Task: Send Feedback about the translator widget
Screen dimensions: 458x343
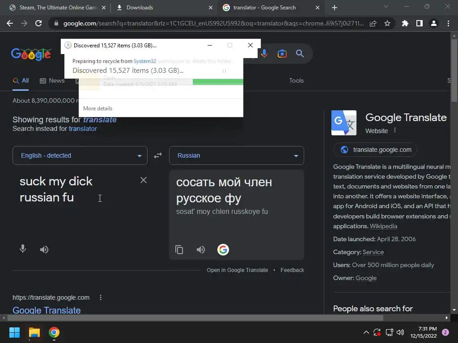Action: tap(292, 270)
